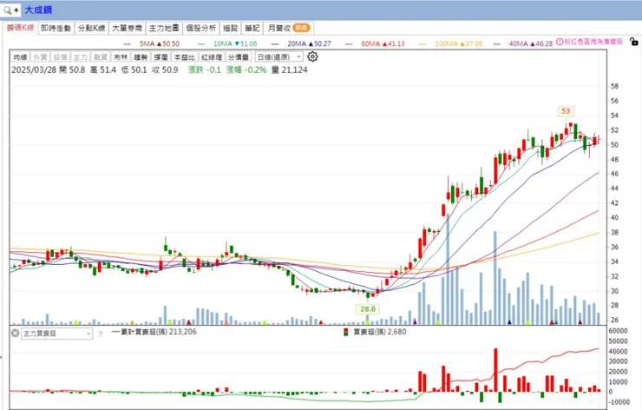642x410 pixels.
Task: Open the 即時走勢 tab
Action: [x=56, y=29]
